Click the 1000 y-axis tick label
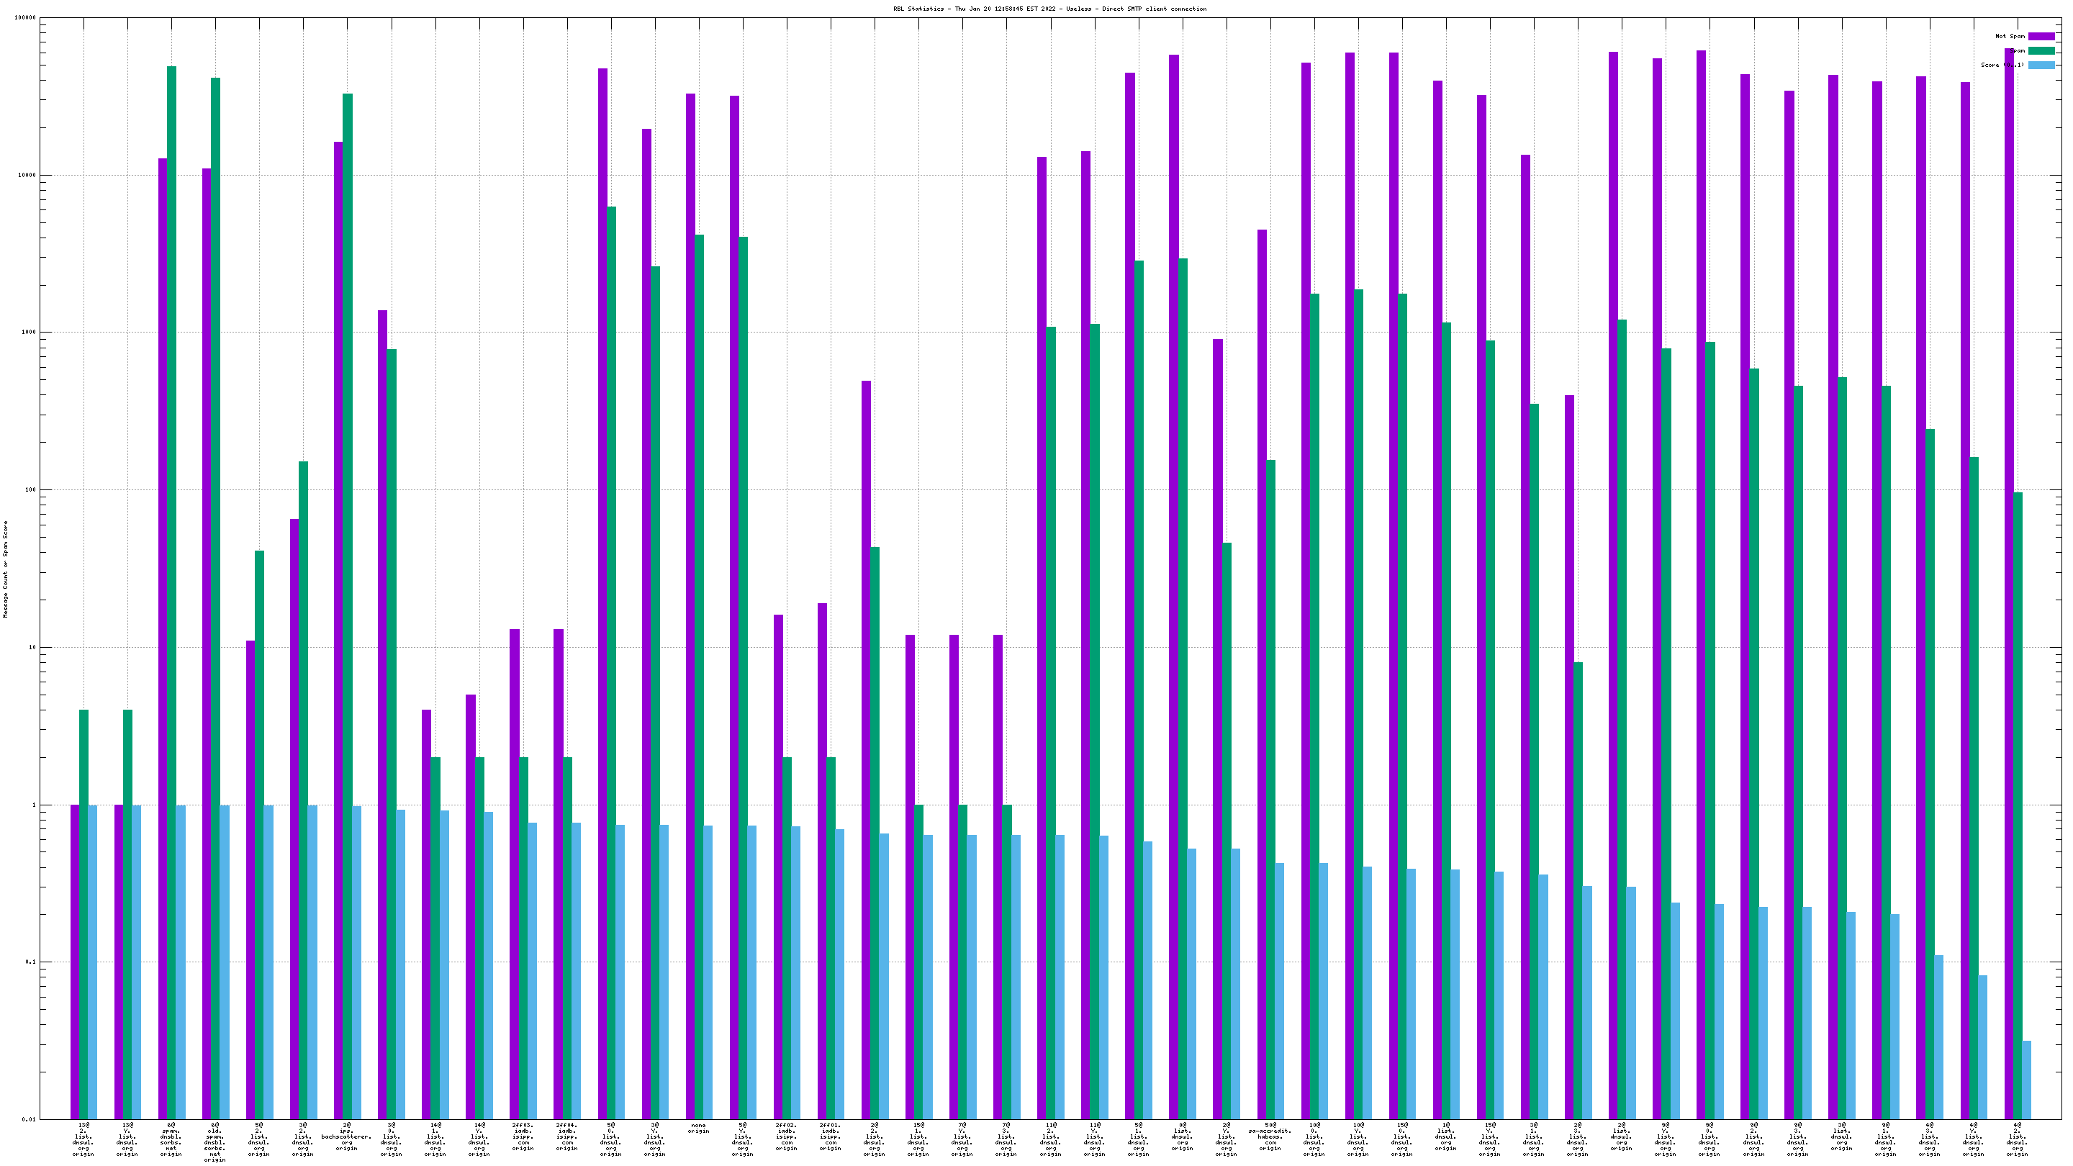Image resolution: width=2073 pixels, height=1166 pixels. tap(28, 333)
